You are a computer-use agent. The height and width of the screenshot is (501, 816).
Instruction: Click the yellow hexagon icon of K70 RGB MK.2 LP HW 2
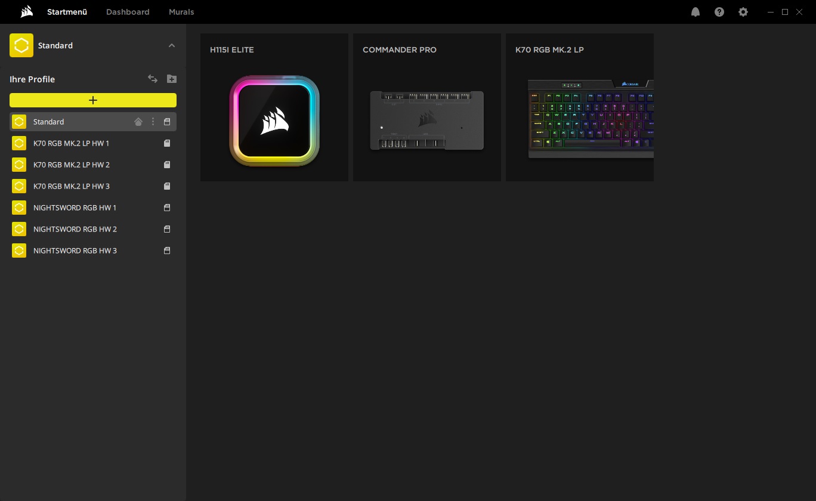pos(19,165)
